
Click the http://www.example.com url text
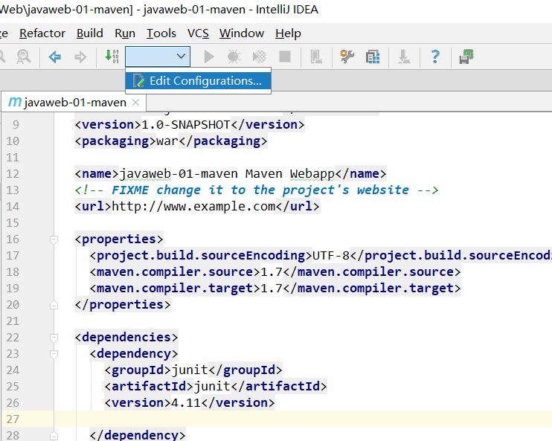point(193,206)
